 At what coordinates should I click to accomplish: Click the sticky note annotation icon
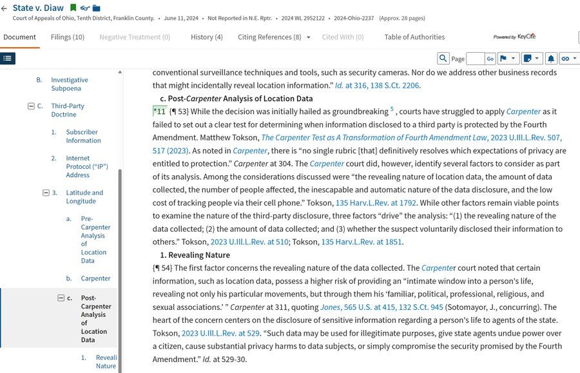point(527,59)
